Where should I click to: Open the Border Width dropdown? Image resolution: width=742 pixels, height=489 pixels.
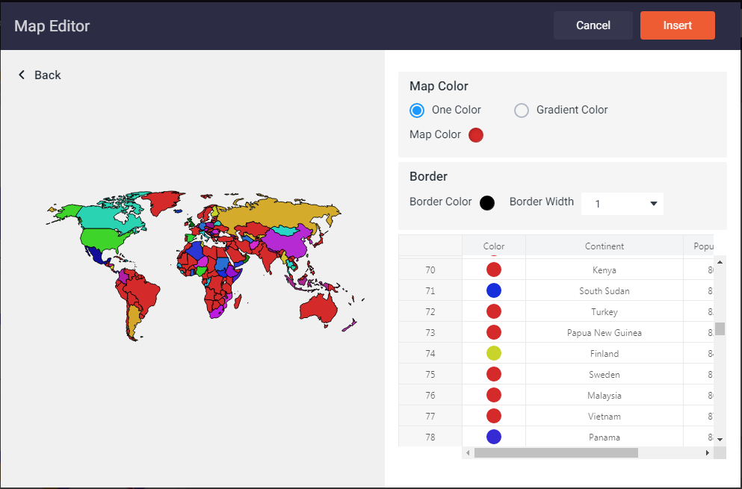pos(622,204)
